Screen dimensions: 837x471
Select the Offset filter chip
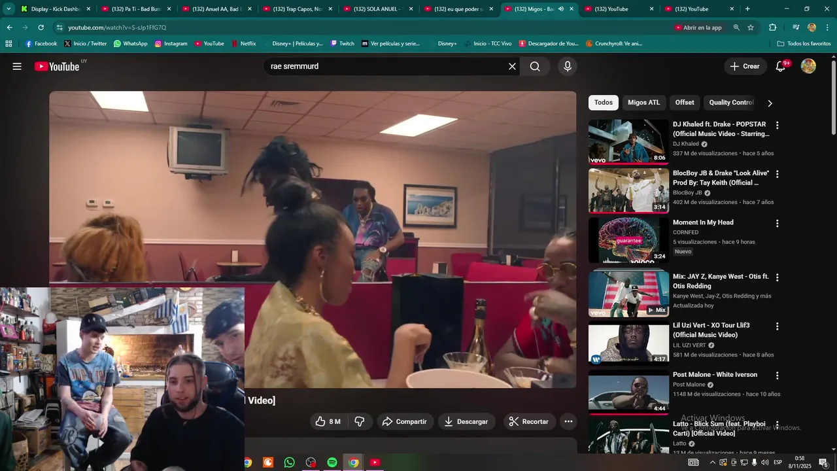click(685, 103)
